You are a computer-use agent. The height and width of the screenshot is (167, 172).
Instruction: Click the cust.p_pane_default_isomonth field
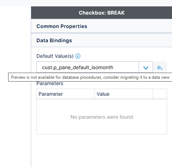tap(88, 67)
